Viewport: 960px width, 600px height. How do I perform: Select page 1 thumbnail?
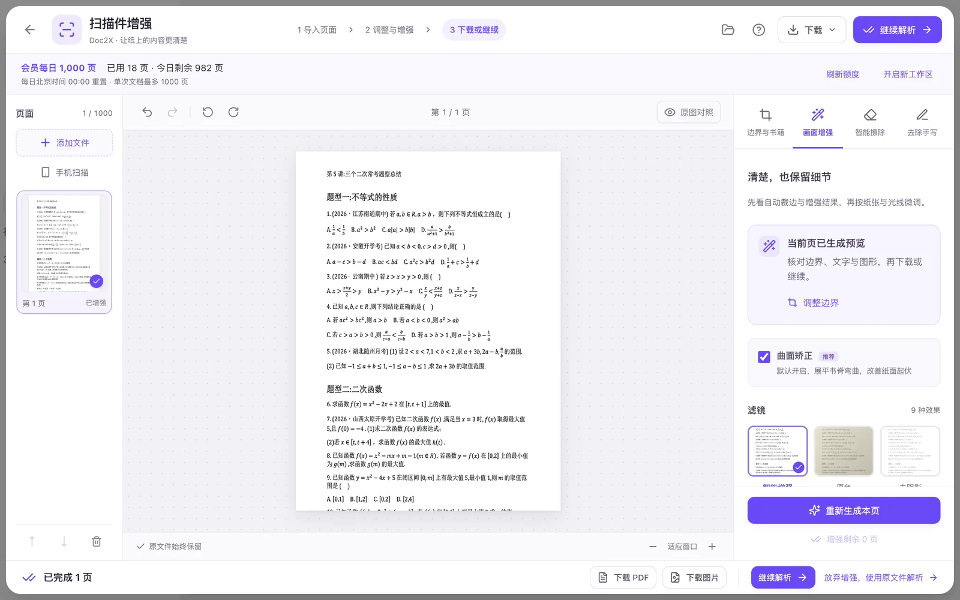pyautogui.click(x=64, y=252)
